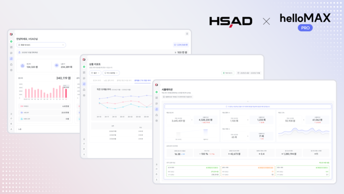This screenshot has height=194, width=344.
Task: Open the date range picker in the 상품 리포트 window
Action: (249, 73)
